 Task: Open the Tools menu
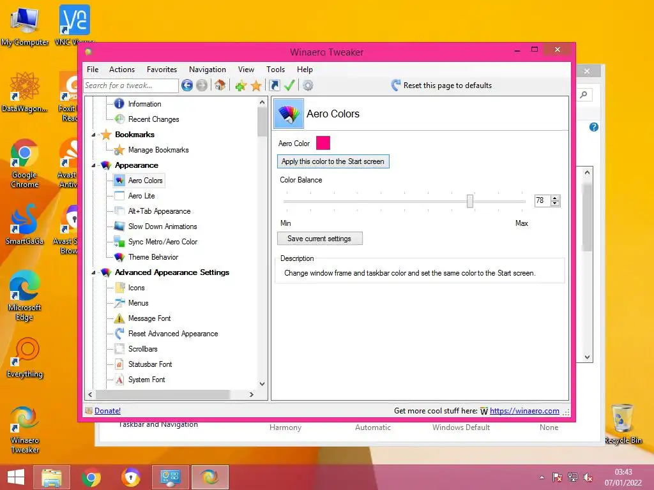point(276,70)
